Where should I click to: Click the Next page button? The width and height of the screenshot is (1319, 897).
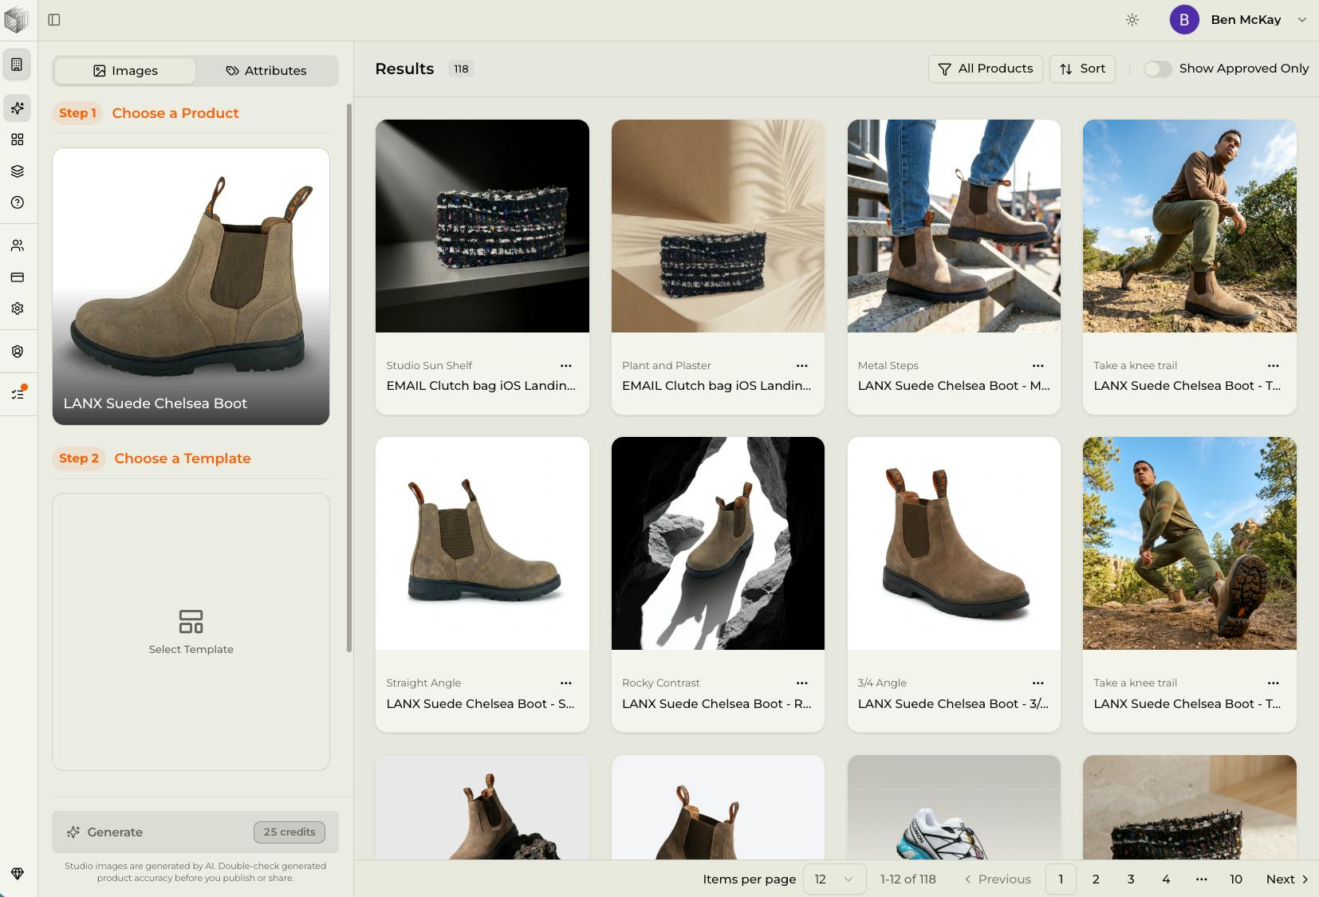(1287, 879)
